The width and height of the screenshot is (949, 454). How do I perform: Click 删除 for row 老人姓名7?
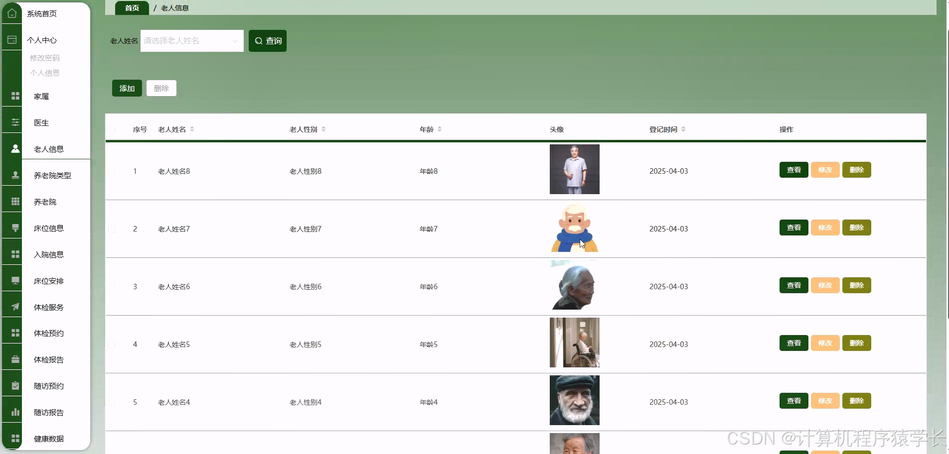click(x=857, y=227)
